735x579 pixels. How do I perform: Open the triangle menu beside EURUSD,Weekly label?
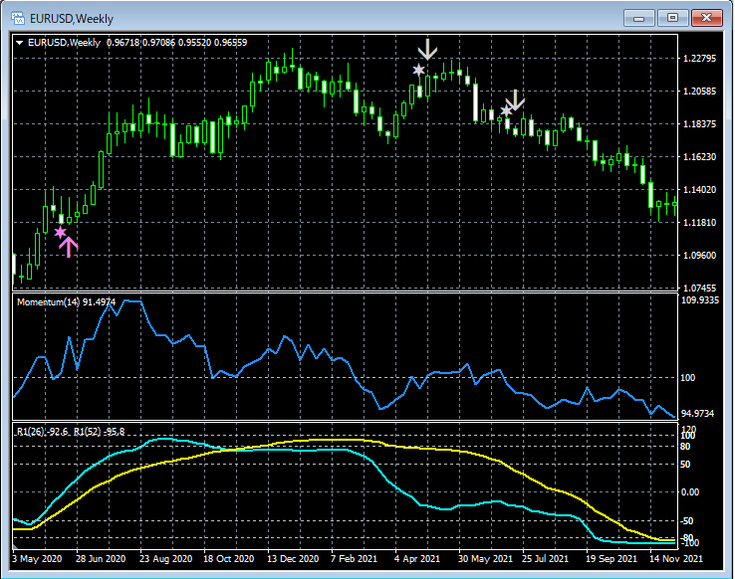21,42
